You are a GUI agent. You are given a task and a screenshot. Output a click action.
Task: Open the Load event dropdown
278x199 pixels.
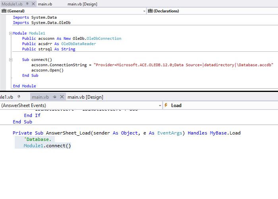tap(220, 105)
